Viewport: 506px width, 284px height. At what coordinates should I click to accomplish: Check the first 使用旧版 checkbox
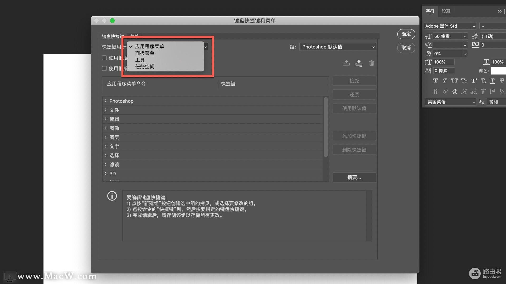104,58
